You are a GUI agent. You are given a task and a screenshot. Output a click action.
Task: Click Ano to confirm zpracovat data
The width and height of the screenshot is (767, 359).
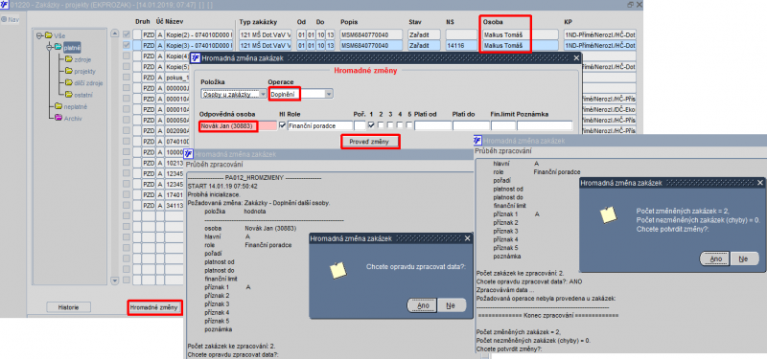(422, 305)
